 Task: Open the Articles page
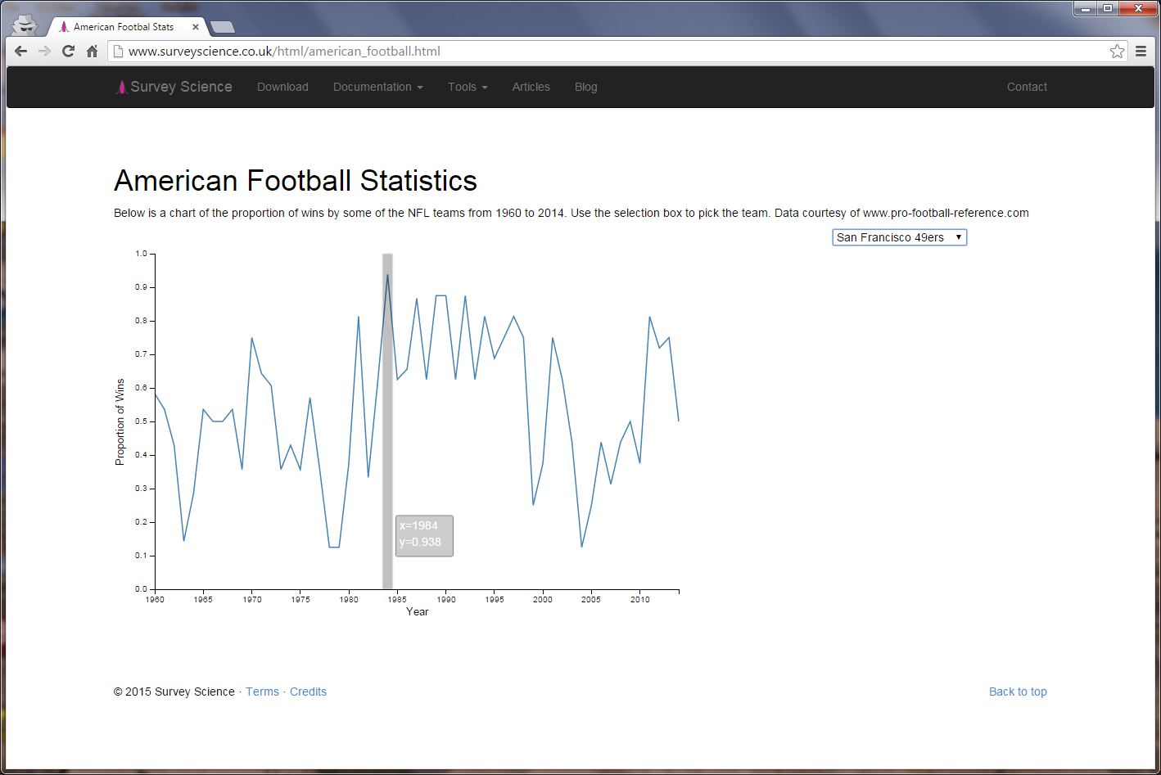(x=531, y=87)
